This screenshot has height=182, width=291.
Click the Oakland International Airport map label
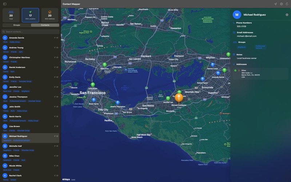[131, 70]
